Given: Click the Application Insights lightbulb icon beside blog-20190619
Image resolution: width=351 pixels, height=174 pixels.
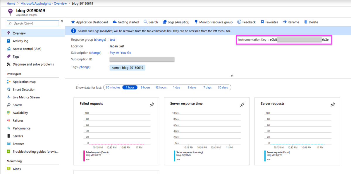Looking at the screenshot, I should tap(10, 12).
